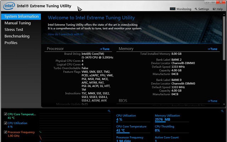
Task: Maximize the Extreme Tuning Utility window
Action: pyautogui.click(x=213, y=2)
